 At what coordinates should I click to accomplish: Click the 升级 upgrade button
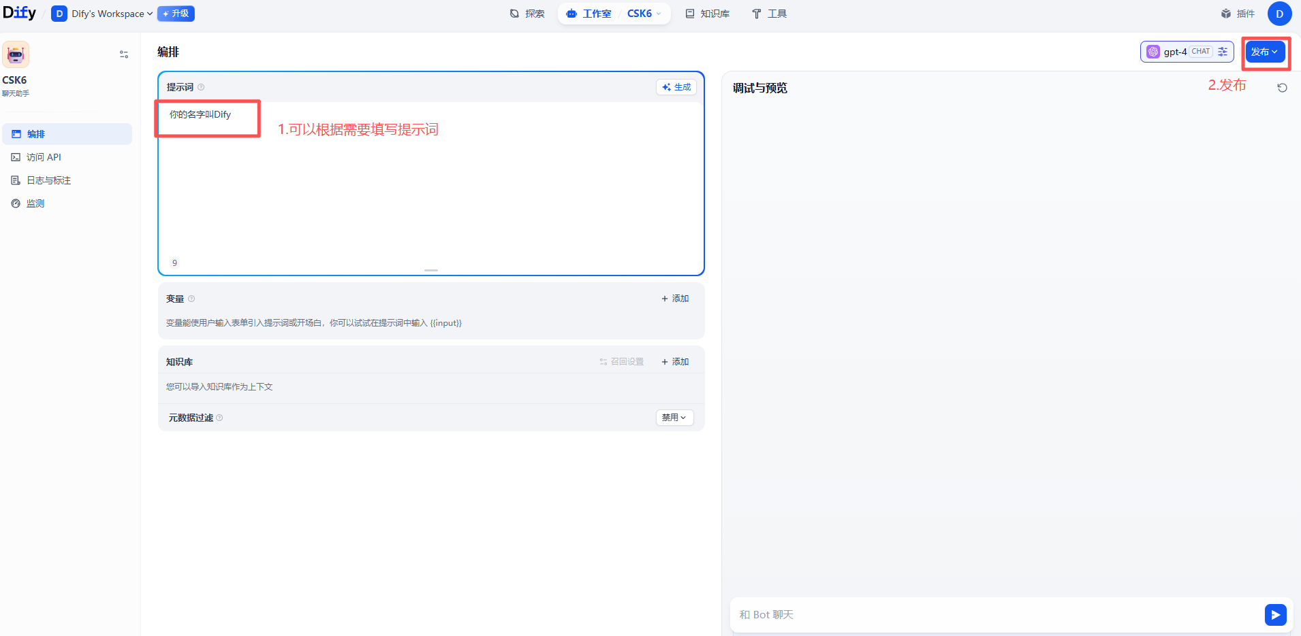pyautogui.click(x=176, y=14)
